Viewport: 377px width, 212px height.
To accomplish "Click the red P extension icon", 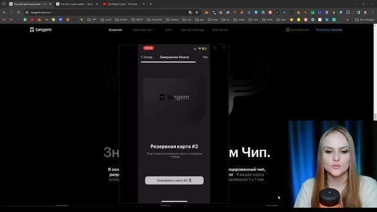I will click(270, 12).
